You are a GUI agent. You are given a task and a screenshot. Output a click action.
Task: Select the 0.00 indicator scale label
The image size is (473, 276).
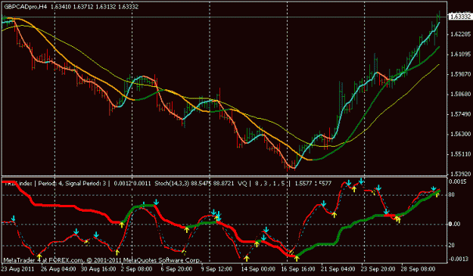[455, 224]
